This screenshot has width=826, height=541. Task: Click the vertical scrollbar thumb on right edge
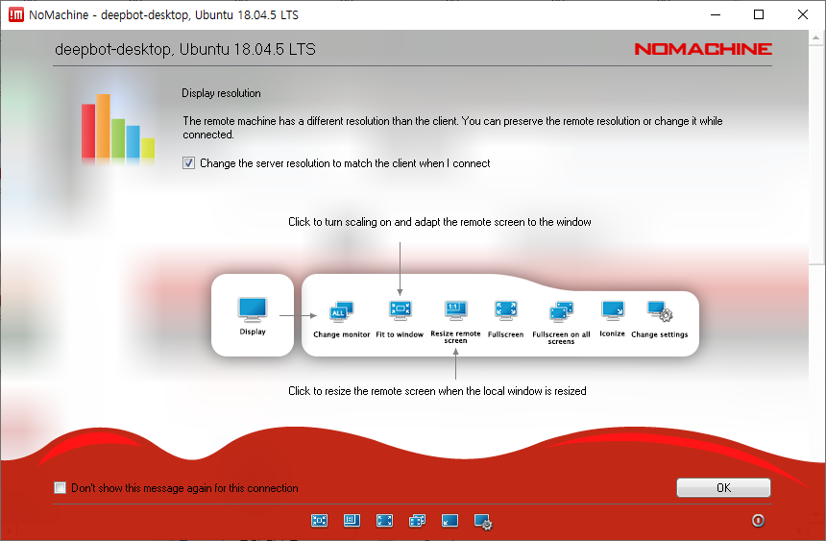pyautogui.click(x=815, y=154)
